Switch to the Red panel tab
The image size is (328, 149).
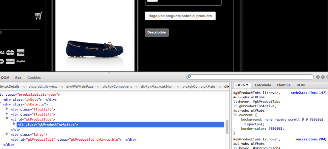point(18,77)
